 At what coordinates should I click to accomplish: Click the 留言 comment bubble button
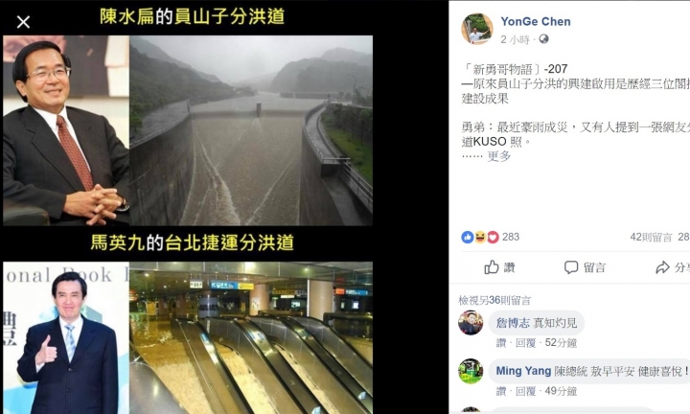click(x=585, y=267)
